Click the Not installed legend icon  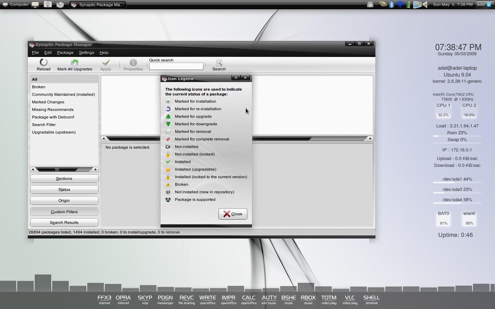168,147
